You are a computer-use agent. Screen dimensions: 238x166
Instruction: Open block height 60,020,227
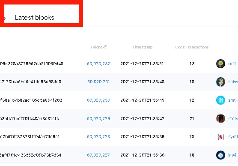[x=98, y=155]
